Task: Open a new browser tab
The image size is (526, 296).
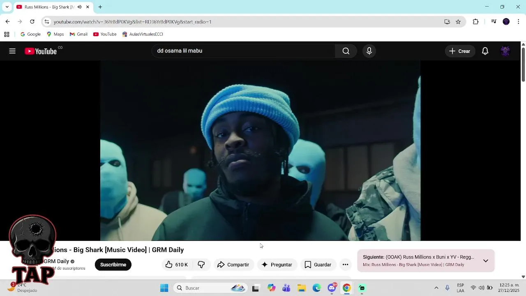Action: pyautogui.click(x=100, y=7)
